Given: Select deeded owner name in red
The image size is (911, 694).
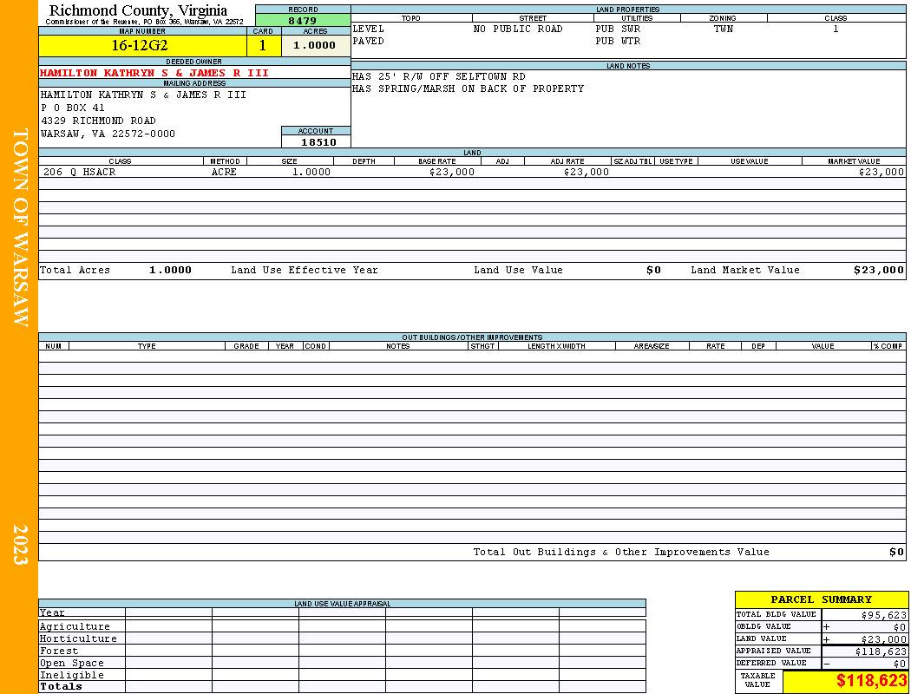Looking at the screenshot, I should (154, 73).
